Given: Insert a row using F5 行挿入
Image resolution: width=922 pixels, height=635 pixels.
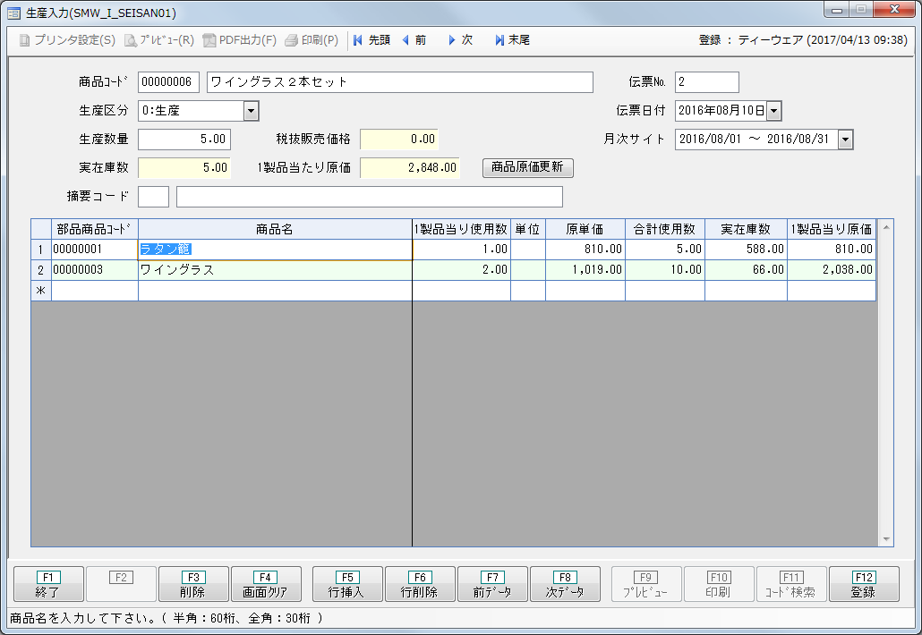Looking at the screenshot, I should pos(347,585).
